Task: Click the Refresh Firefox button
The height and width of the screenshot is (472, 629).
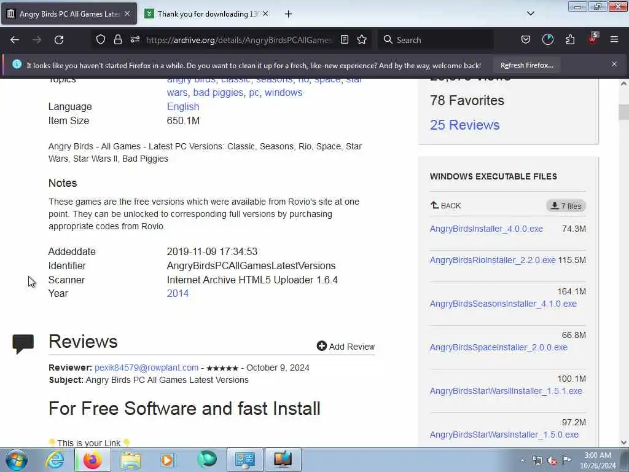Action: (526, 65)
